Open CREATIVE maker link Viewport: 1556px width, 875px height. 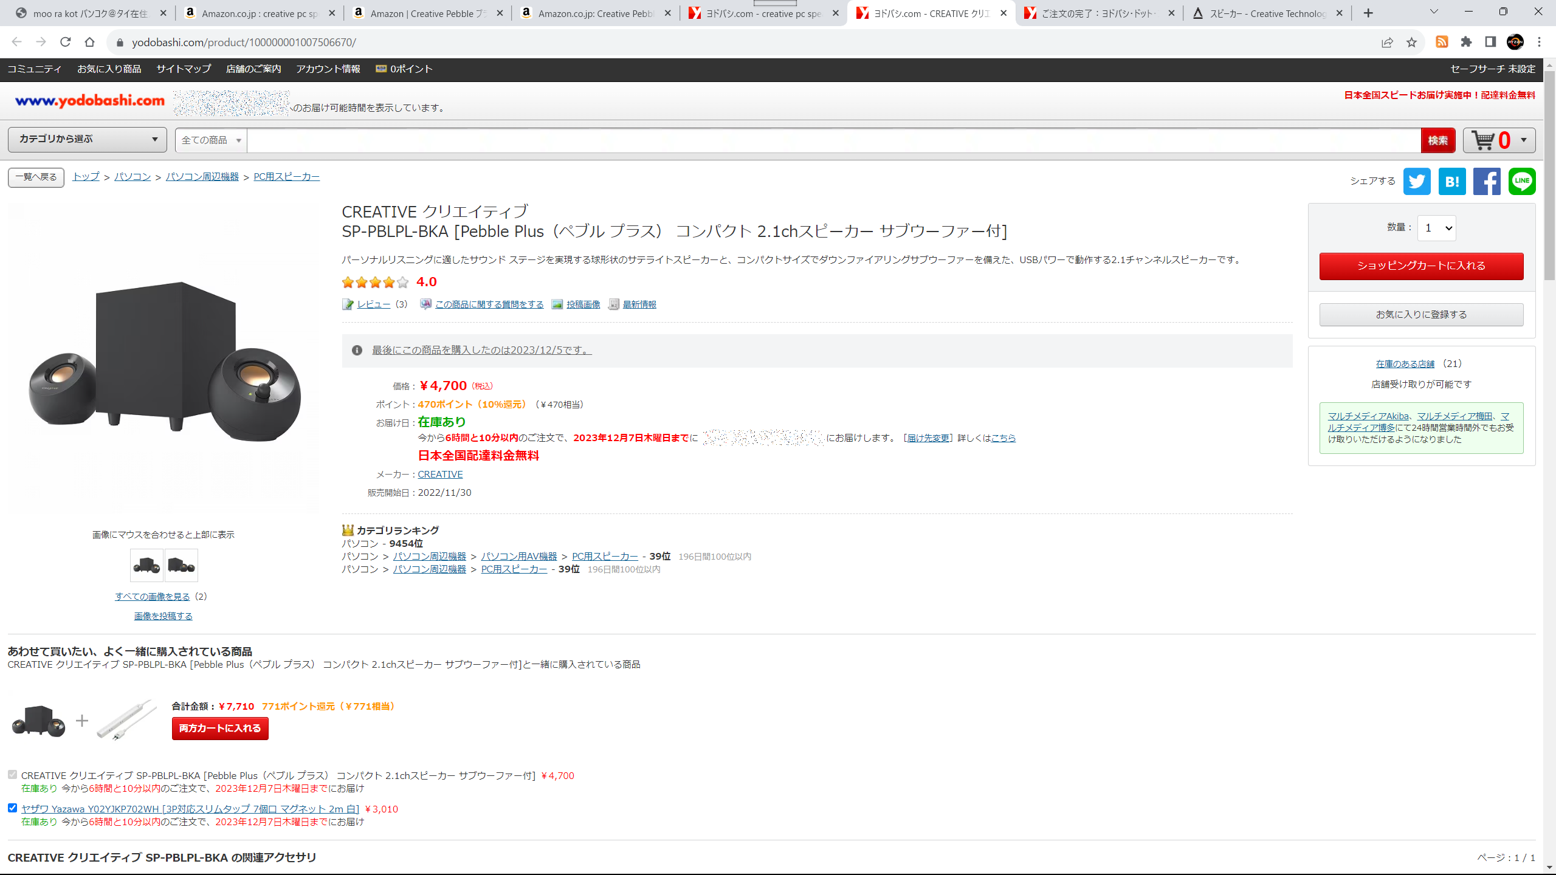coord(440,475)
